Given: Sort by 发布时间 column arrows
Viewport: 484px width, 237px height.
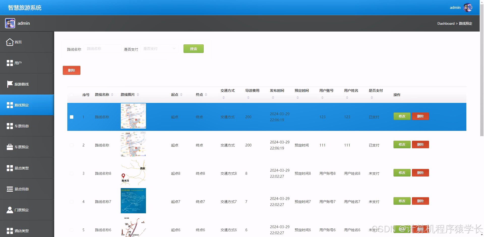Looking at the screenshot, I should (x=273, y=98).
